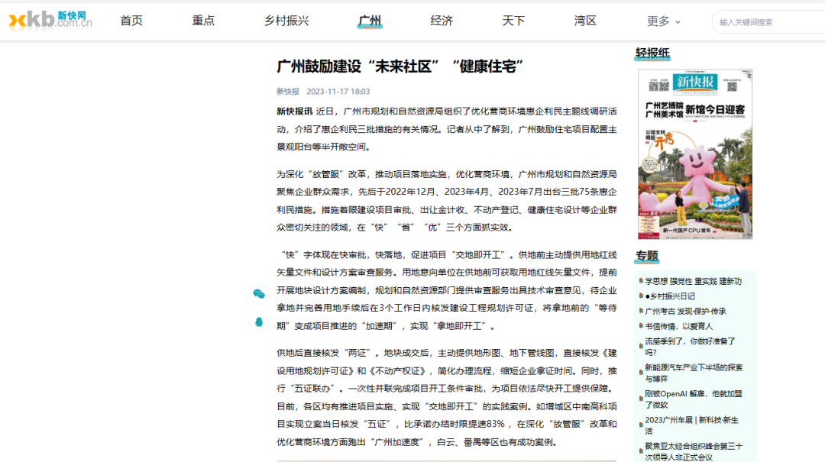The image size is (825, 462).
Task: Select the 重点 navigation item
Action: [203, 21]
